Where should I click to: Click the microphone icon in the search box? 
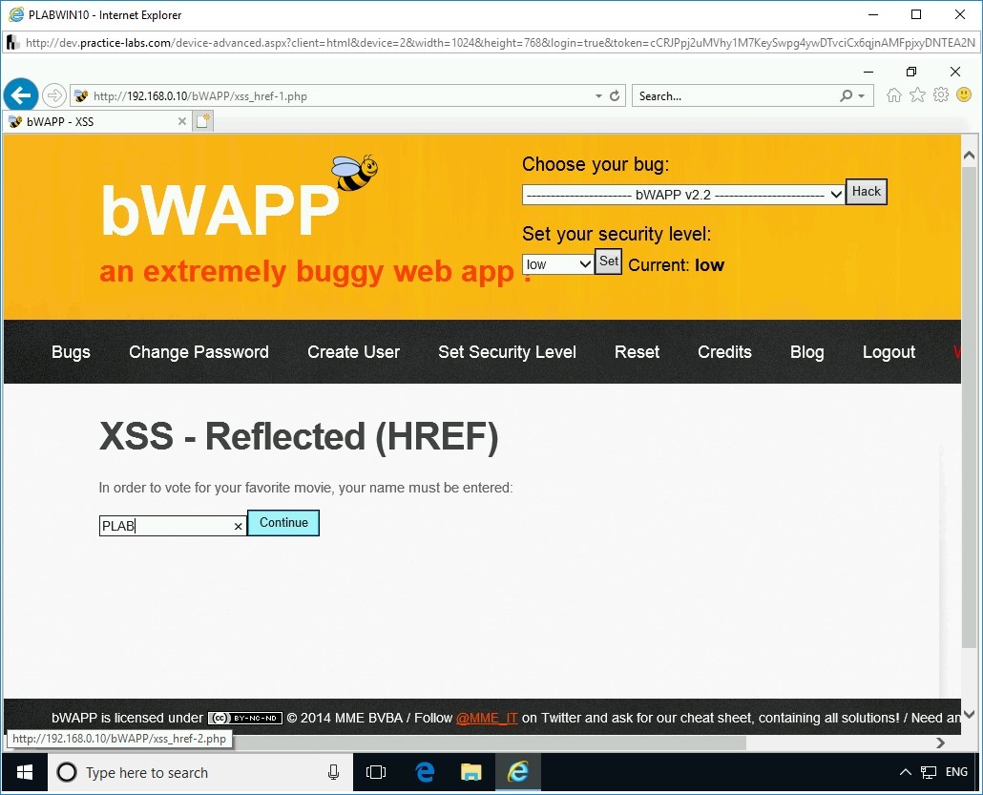tap(332, 772)
